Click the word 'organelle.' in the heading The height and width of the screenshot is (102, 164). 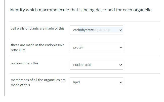[143, 10]
